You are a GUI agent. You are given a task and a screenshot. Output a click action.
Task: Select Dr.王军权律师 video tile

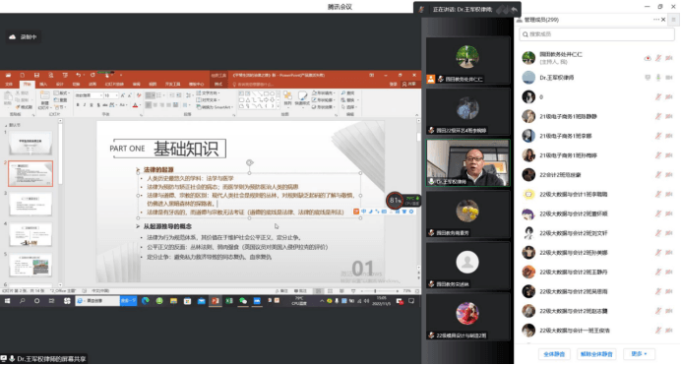(x=467, y=162)
